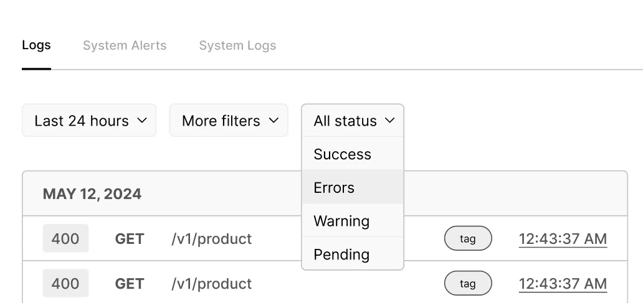Click the 400 status badge in first row

(x=65, y=238)
